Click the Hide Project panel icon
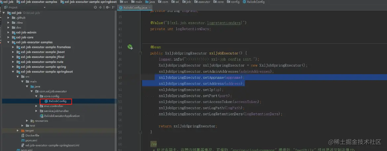This screenshot has height=151, width=387. (114, 7)
